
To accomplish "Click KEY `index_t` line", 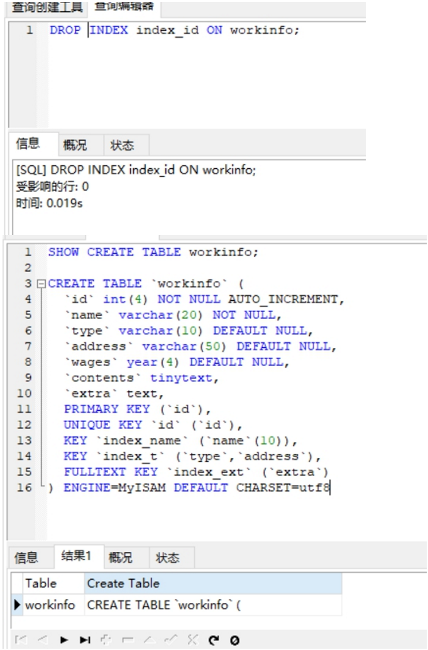I will pyautogui.click(x=192, y=457).
